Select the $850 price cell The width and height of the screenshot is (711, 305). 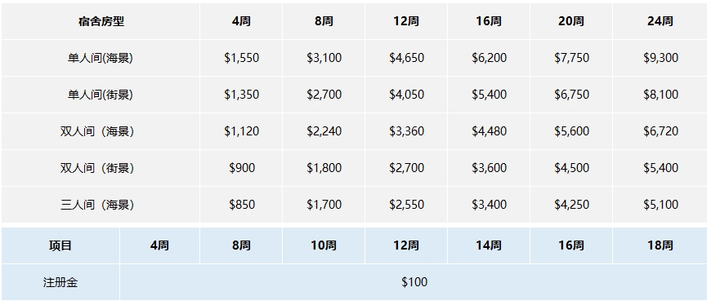point(241,205)
